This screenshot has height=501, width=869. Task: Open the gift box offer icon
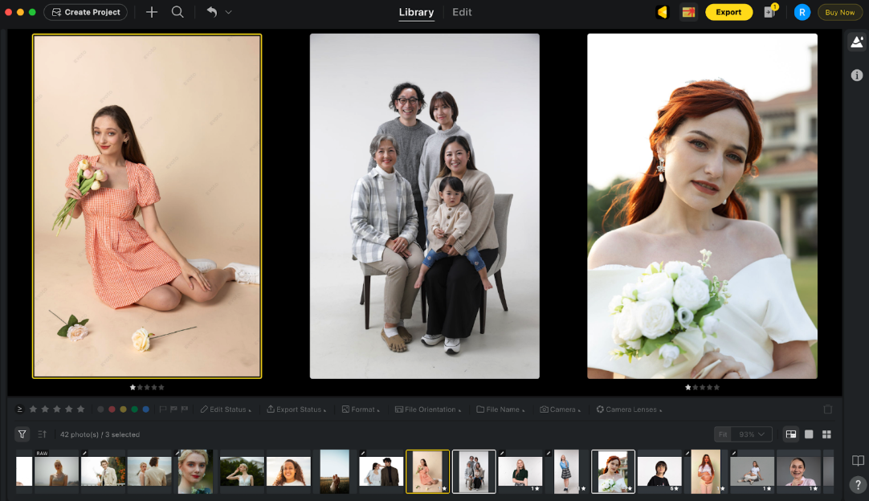[687, 12]
